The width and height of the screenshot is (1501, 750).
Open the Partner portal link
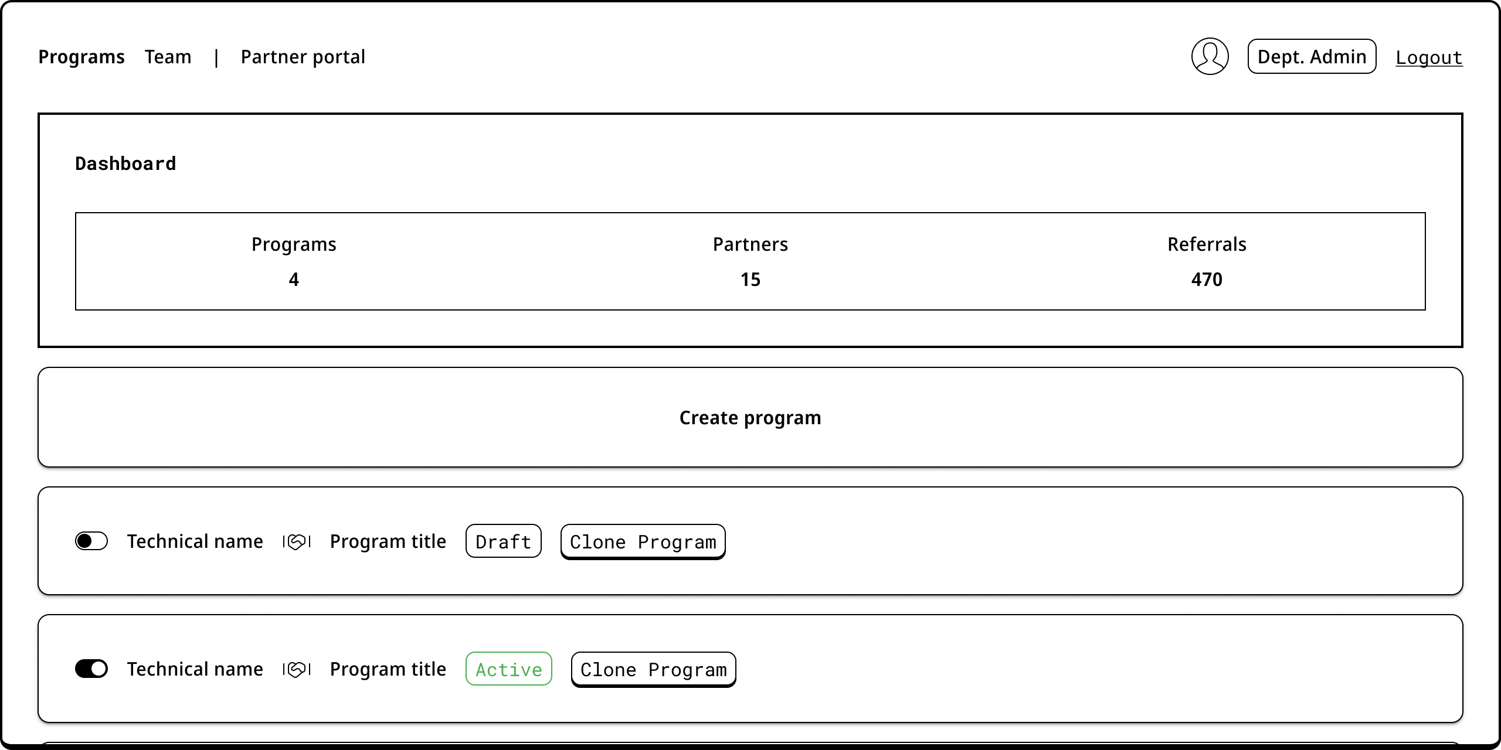[x=303, y=57]
